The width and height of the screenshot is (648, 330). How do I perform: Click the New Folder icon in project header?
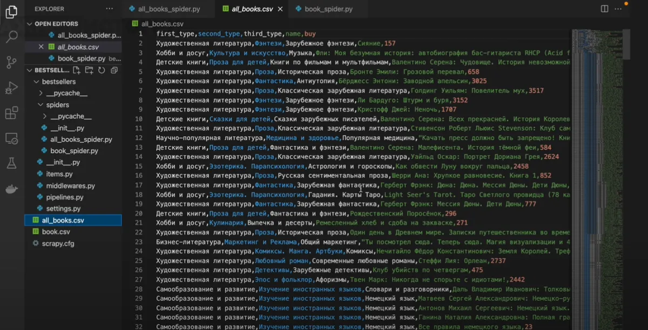pos(89,70)
